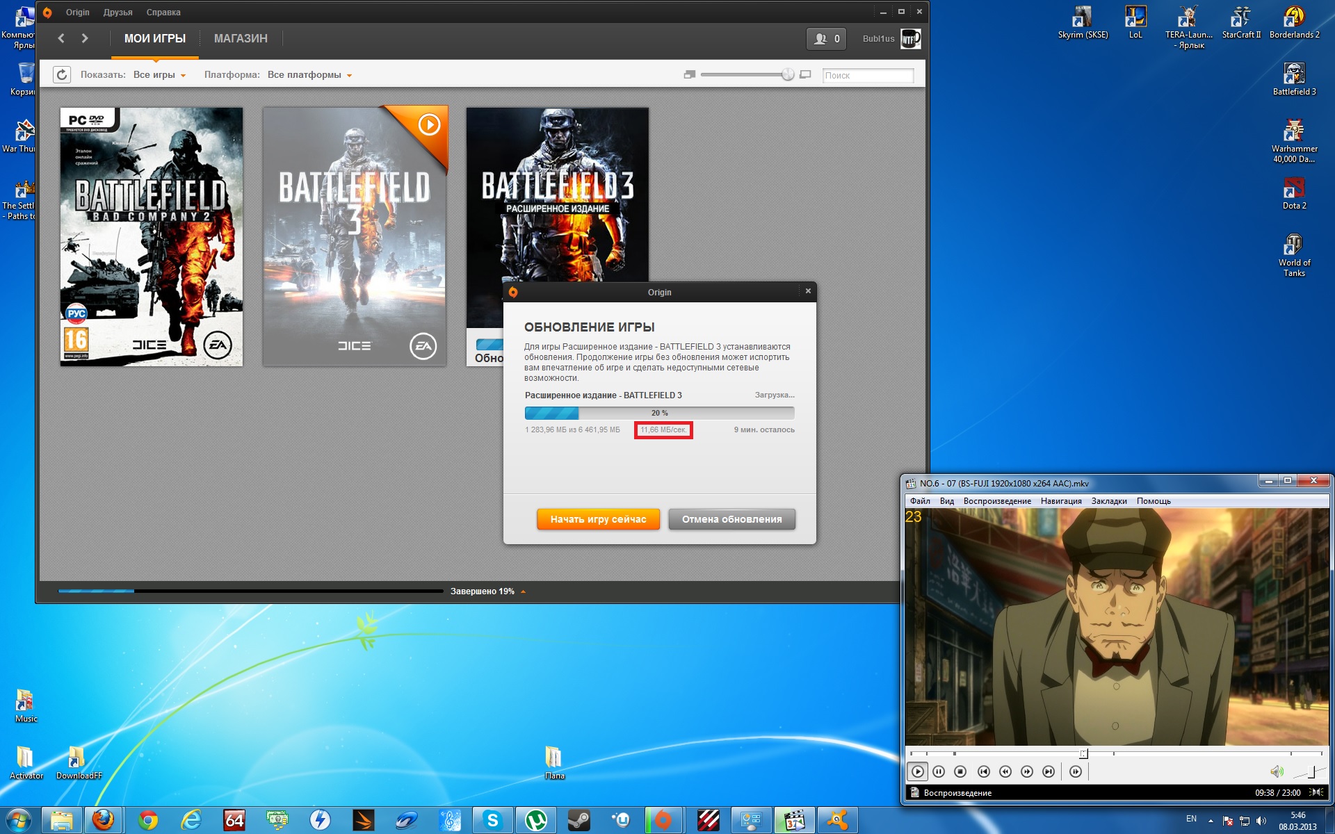Click the EN language indicator in tray
The image size is (1335, 834).
pos(1191,819)
